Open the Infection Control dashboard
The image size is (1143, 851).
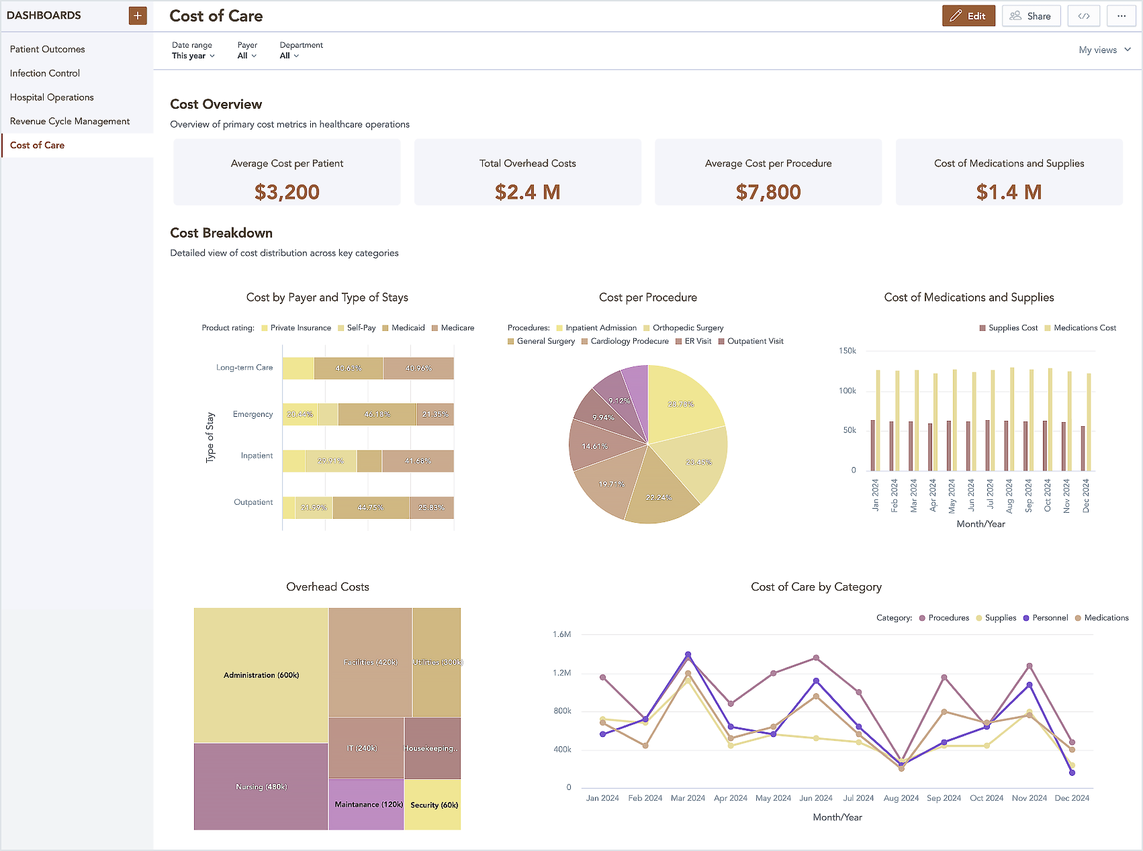(44, 73)
